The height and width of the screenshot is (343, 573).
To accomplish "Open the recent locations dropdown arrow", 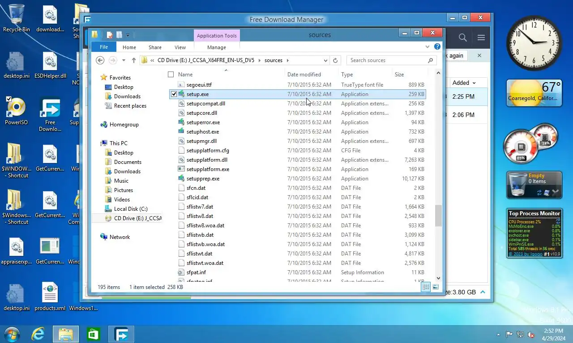I will tap(123, 60).
